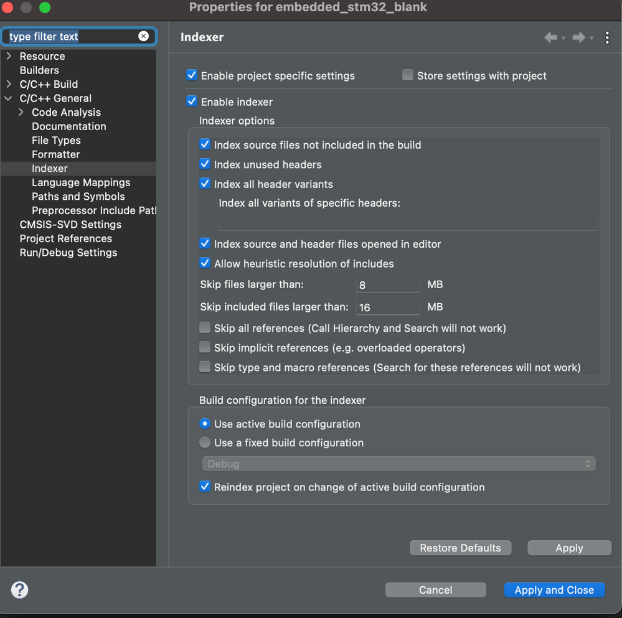Click the help question mark icon
This screenshot has width=622, height=618.
tap(20, 589)
